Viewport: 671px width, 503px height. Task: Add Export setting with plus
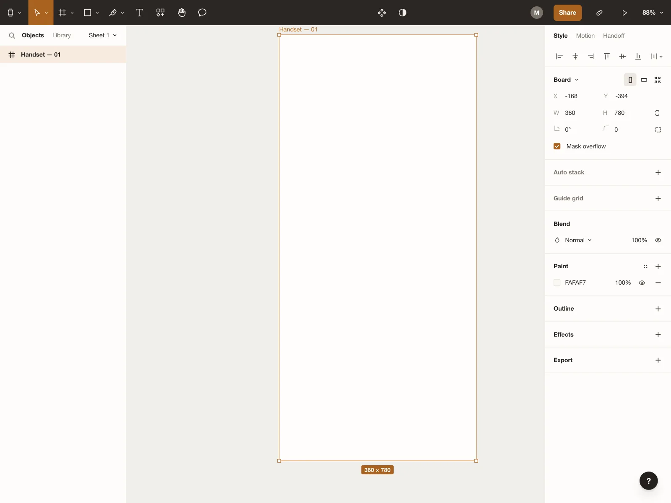pyautogui.click(x=658, y=360)
